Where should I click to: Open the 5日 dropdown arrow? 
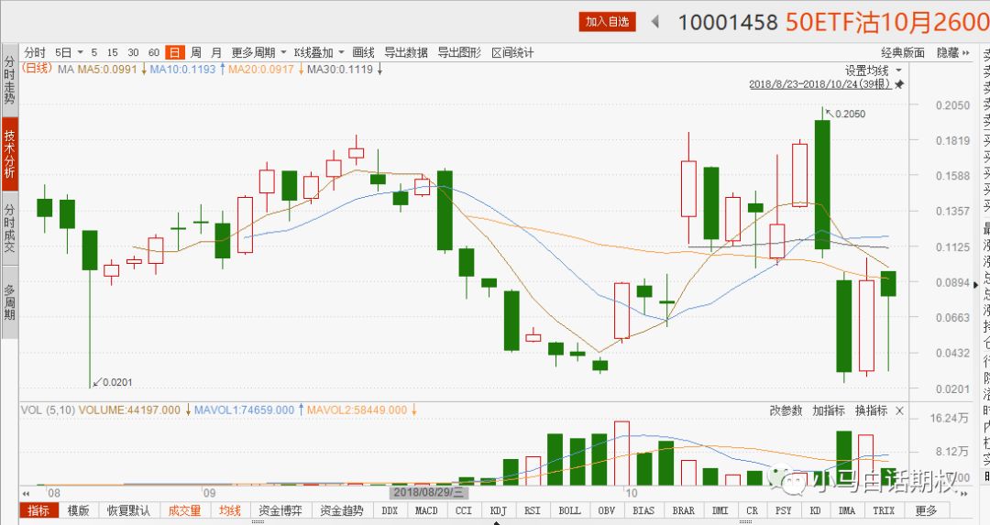click(x=80, y=52)
